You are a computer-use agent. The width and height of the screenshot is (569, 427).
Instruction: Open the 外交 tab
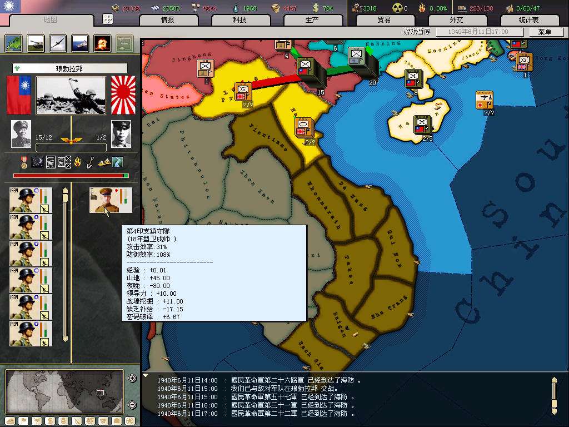tap(457, 20)
